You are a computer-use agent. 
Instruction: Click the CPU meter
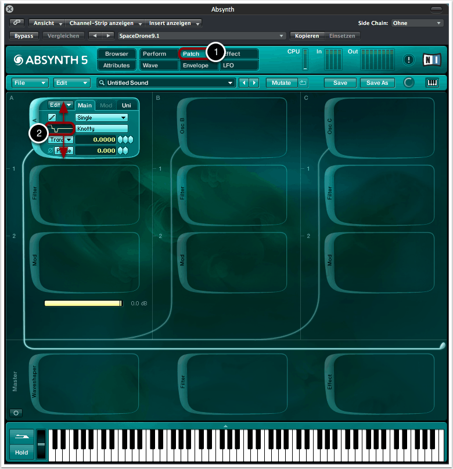click(x=305, y=59)
